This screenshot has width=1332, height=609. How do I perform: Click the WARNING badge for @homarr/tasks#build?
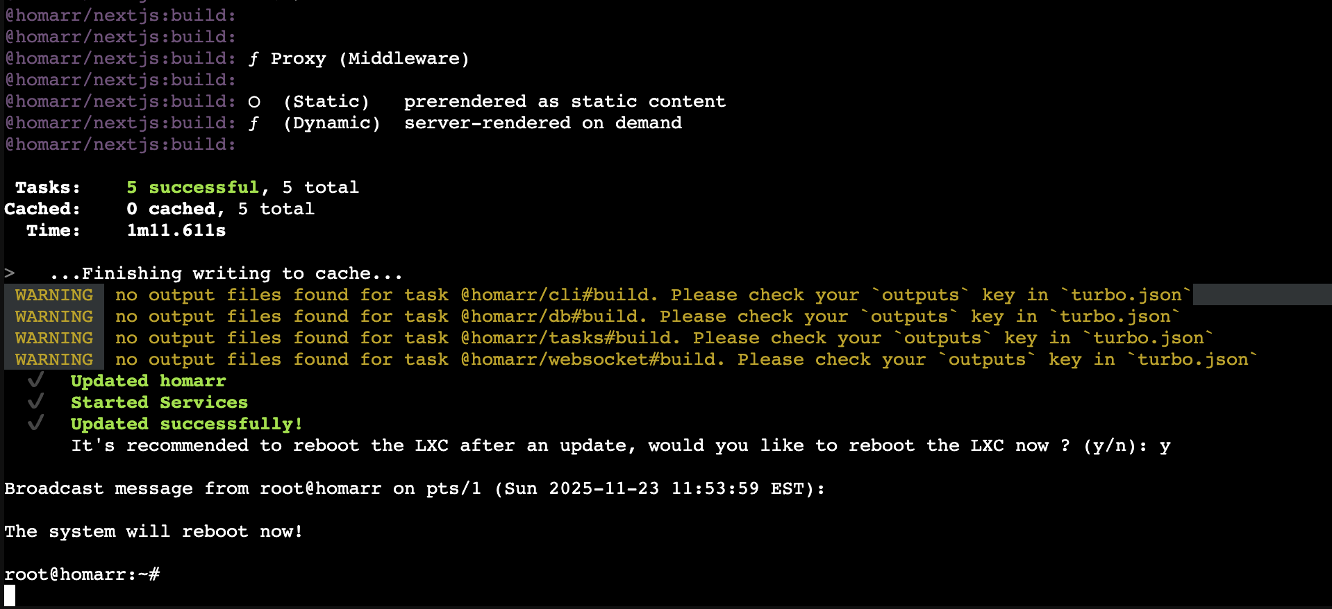[x=54, y=338]
